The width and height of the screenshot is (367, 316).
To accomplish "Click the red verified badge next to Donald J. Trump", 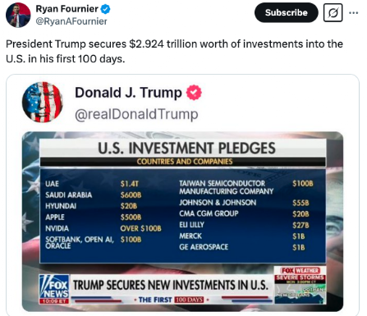I will click(194, 93).
